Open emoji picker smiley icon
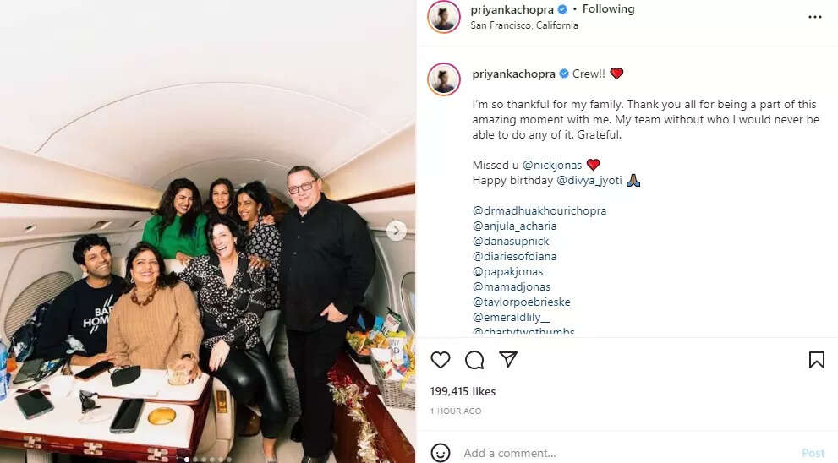838x463 pixels. (441, 453)
